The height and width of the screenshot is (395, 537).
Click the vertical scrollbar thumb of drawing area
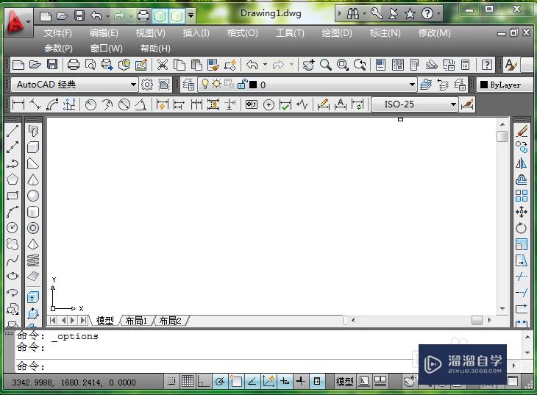pos(502,136)
